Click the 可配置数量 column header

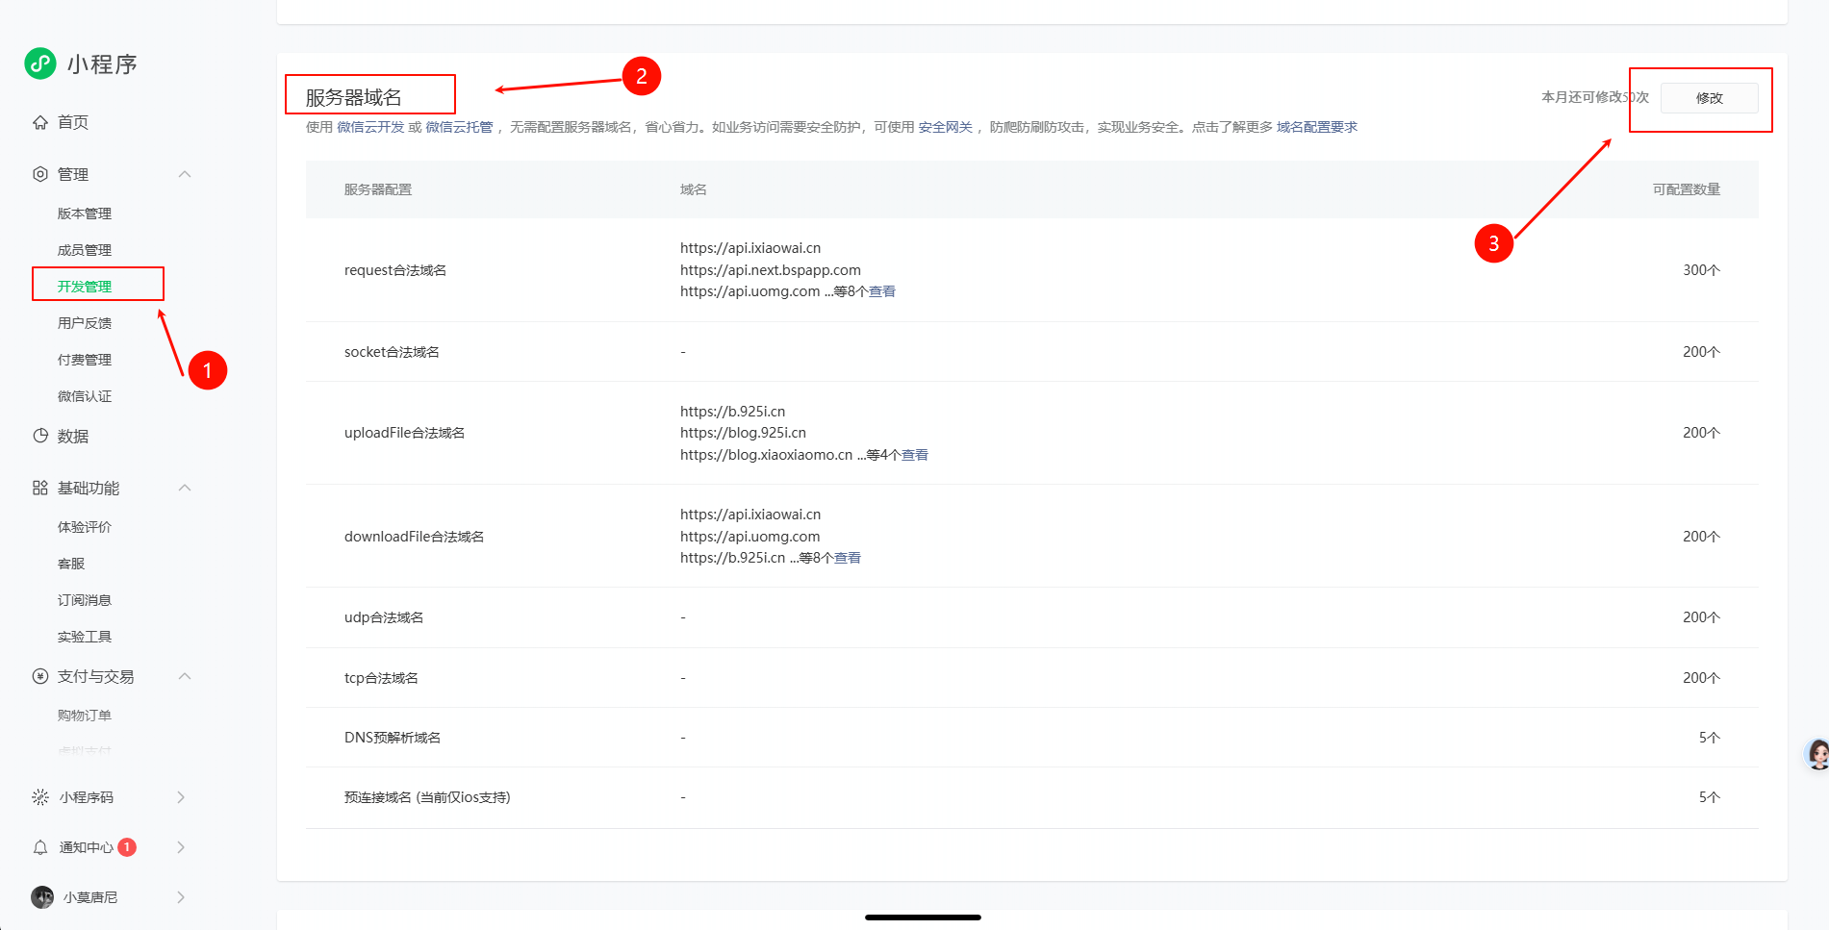(x=1687, y=189)
